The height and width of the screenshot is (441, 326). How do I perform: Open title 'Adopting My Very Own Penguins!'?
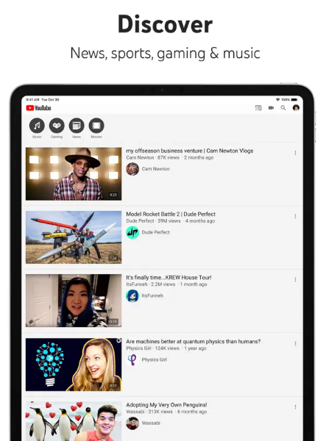pyautogui.click(x=166, y=405)
